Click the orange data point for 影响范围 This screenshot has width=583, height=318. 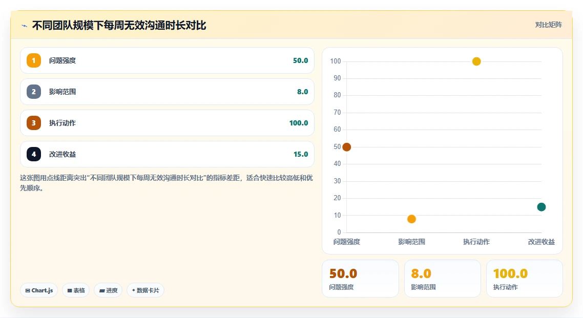tap(411, 219)
